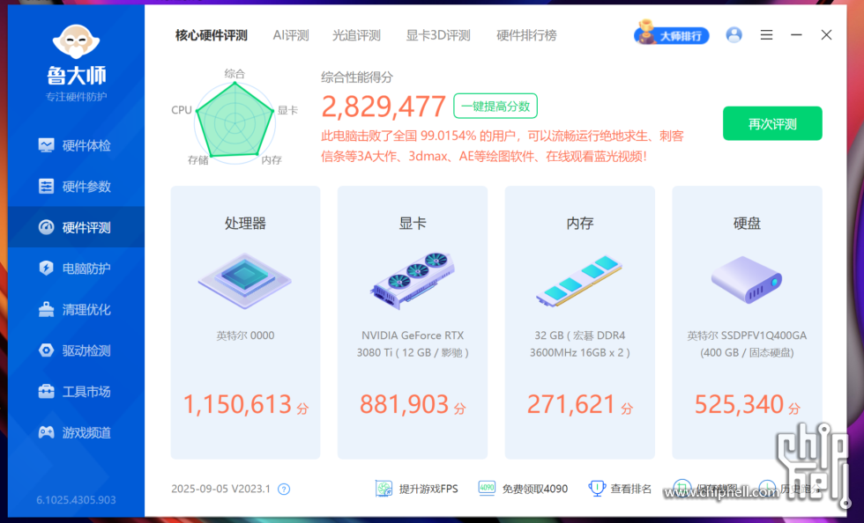Open the 免费领取4090 link

click(534, 489)
